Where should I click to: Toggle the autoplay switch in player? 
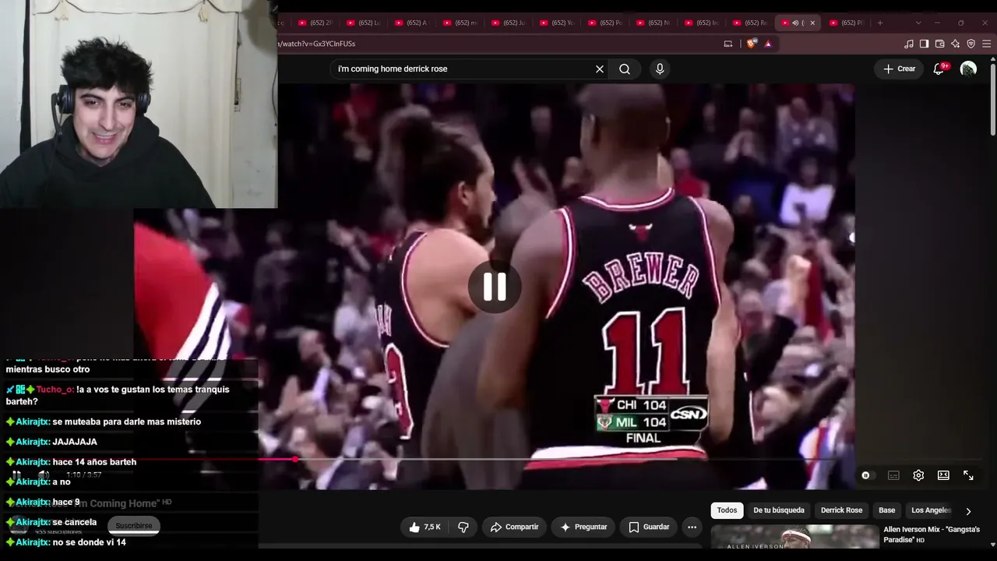[868, 475]
